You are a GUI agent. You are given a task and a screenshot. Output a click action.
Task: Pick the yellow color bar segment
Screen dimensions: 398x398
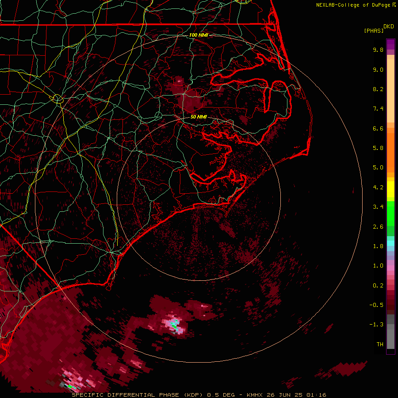(x=390, y=189)
